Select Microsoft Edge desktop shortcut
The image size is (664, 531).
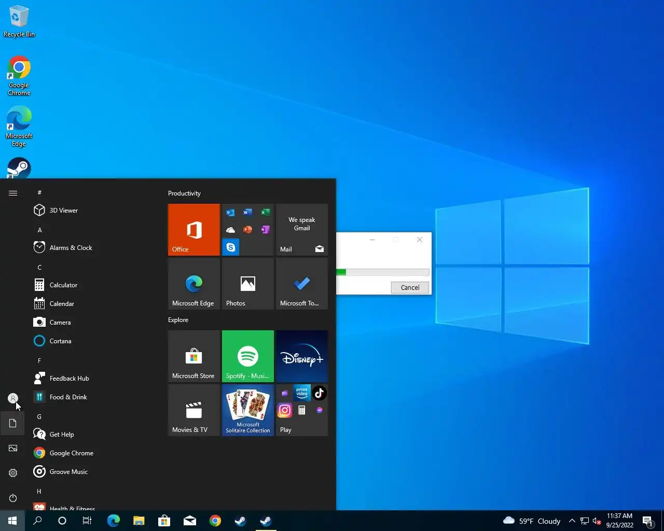[x=19, y=127]
